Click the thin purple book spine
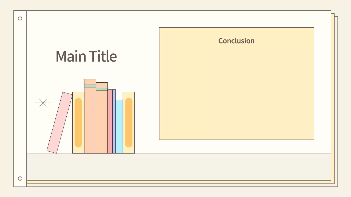Viewport: 351px width, 197px height. (114, 121)
